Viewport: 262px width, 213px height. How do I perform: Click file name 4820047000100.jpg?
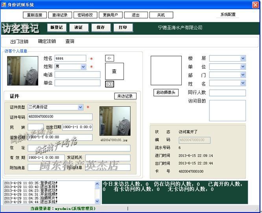click(x=114, y=140)
